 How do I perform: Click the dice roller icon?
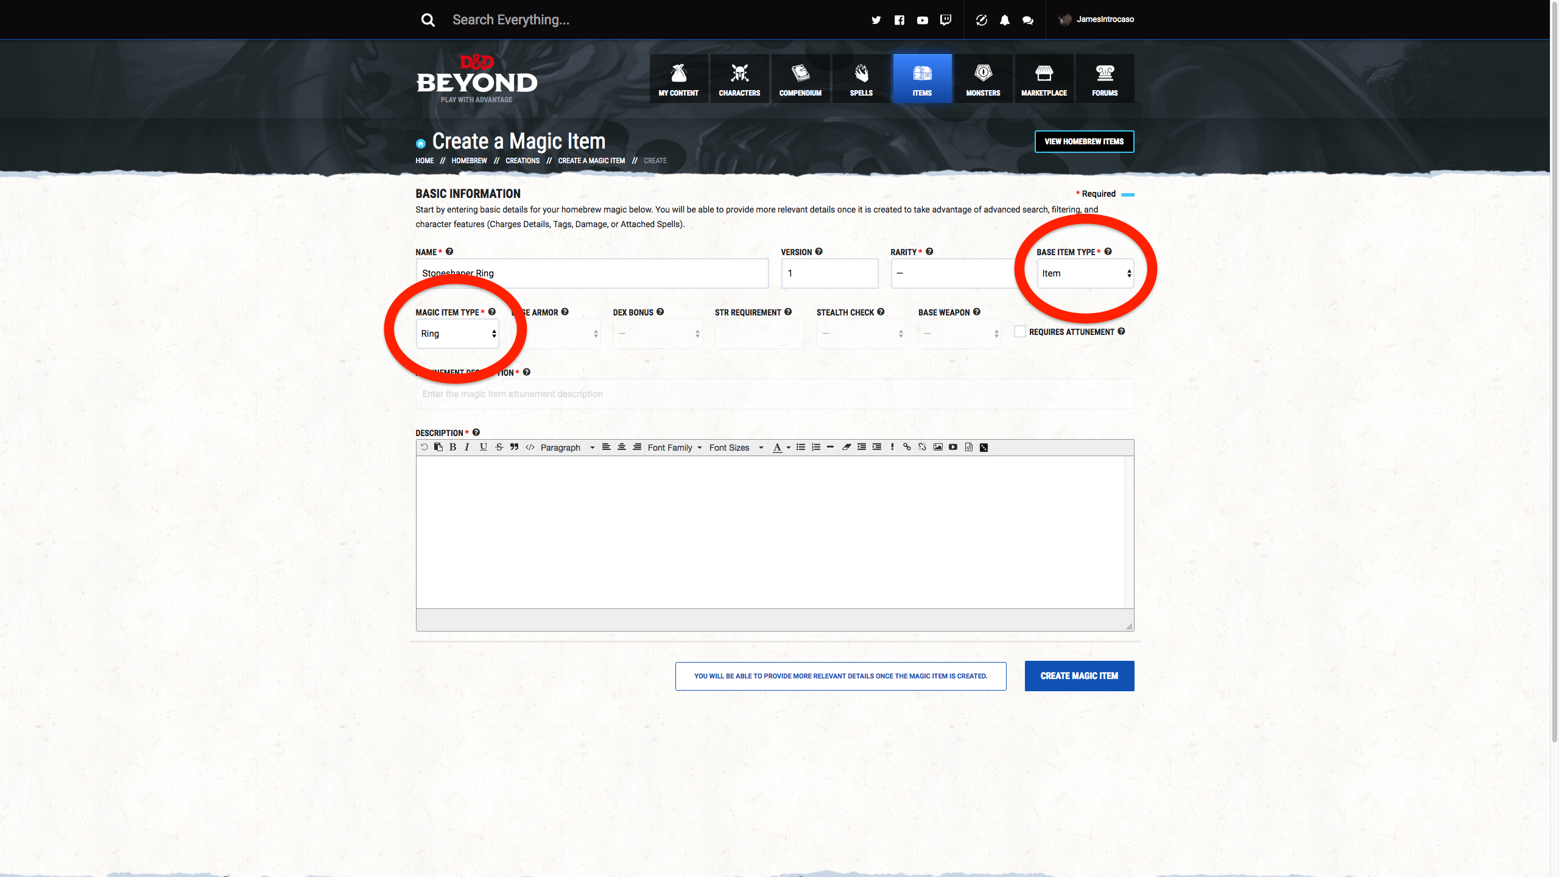click(x=984, y=448)
